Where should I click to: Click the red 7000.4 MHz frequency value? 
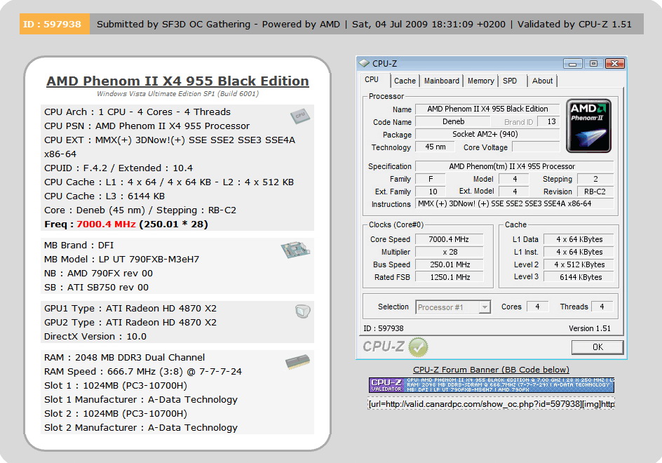[x=106, y=224]
